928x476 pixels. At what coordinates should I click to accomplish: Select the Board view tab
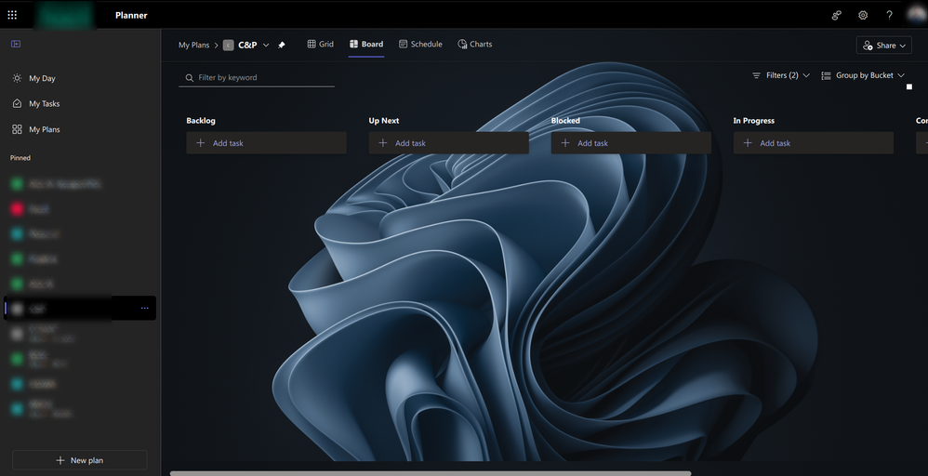coord(366,44)
